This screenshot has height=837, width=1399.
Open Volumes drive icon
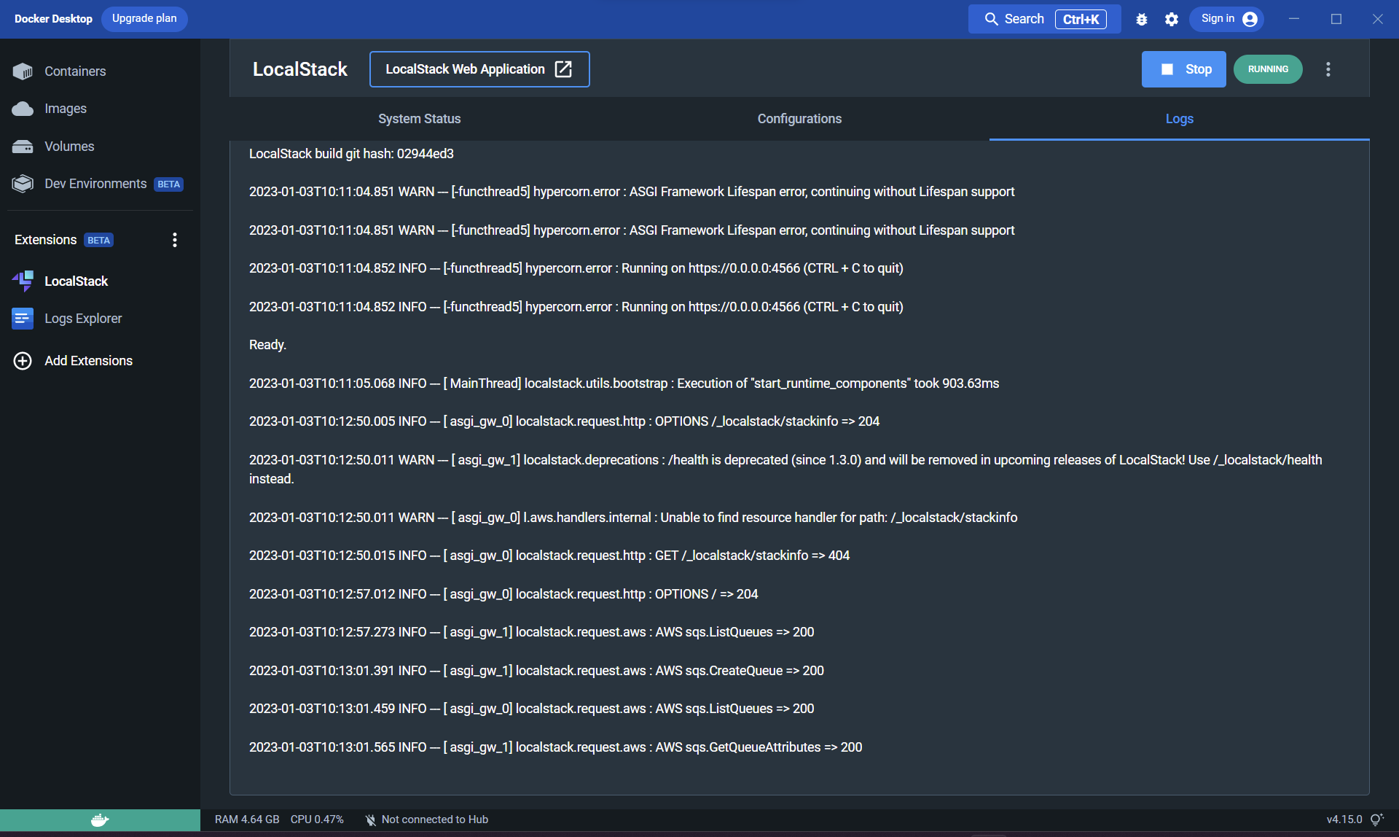[23, 147]
